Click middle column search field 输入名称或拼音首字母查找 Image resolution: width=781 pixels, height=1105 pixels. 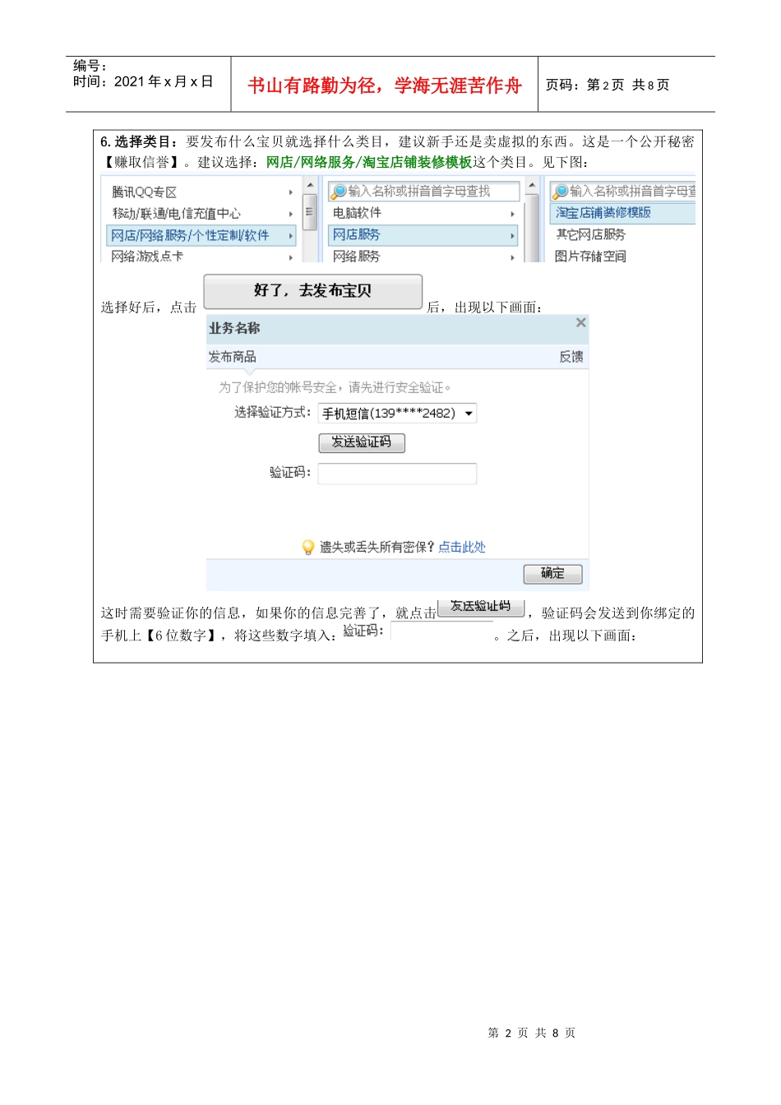click(x=424, y=192)
